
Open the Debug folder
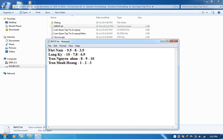57,22
